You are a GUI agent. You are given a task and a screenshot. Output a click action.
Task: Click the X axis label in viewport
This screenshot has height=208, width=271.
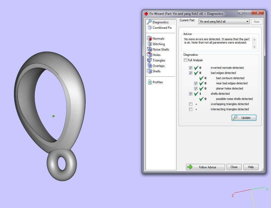[267, 189]
